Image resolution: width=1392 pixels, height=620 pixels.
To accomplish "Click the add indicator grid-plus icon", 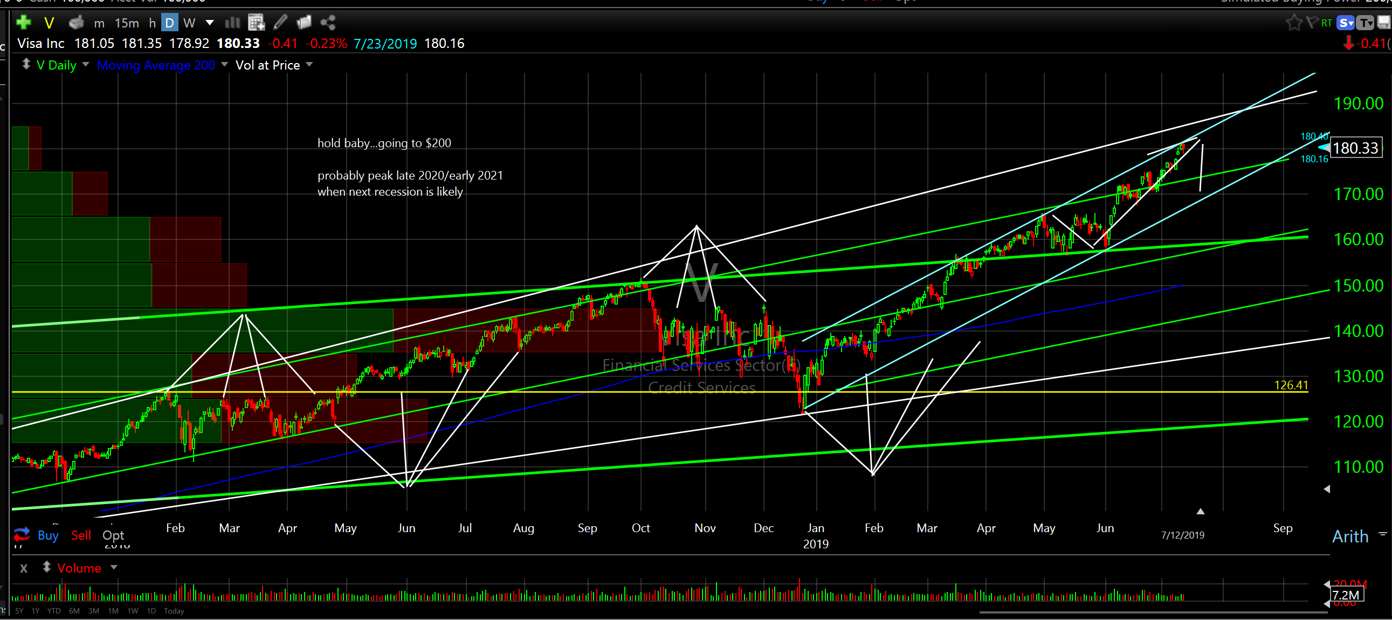I will click(256, 22).
